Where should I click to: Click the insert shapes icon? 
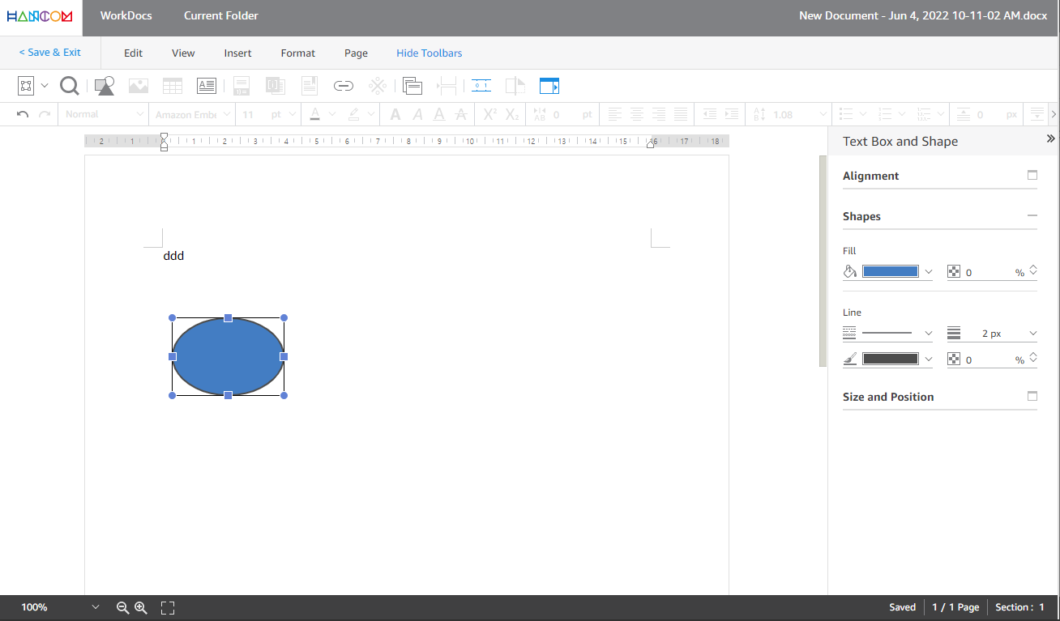(105, 86)
